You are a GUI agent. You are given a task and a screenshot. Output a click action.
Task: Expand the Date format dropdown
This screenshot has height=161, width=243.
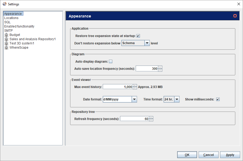(x=134, y=99)
